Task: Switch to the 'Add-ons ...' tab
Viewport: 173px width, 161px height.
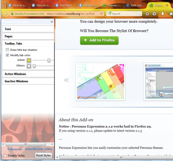Action: (135, 5)
